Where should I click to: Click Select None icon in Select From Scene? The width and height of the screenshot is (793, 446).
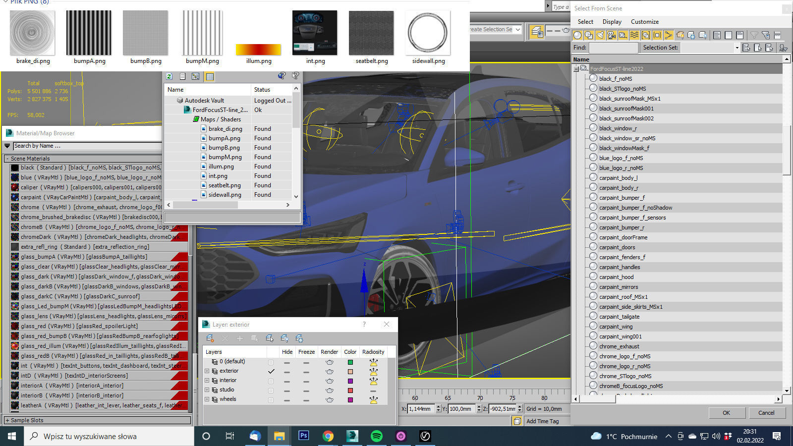(x=728, y=35)
